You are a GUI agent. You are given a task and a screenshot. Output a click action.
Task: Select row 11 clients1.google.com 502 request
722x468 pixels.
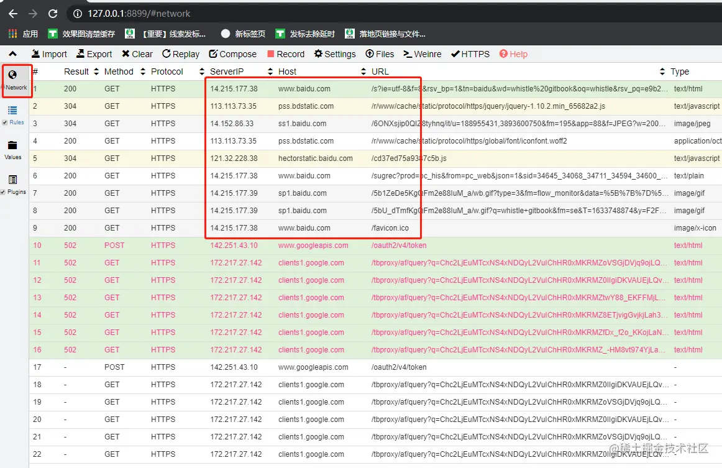pos(375,263)
